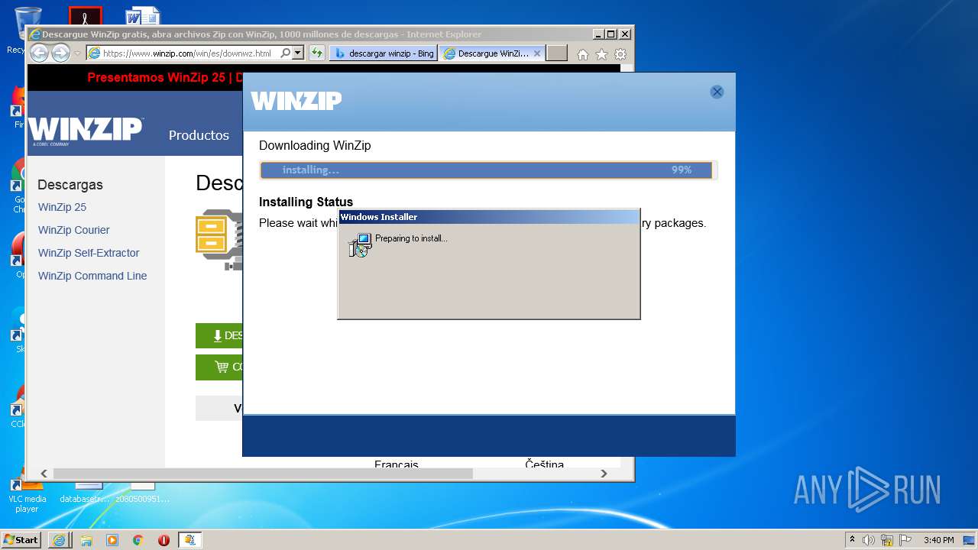Switch to the 'Descargue WinZi...' tab

[x=492, y=53]
